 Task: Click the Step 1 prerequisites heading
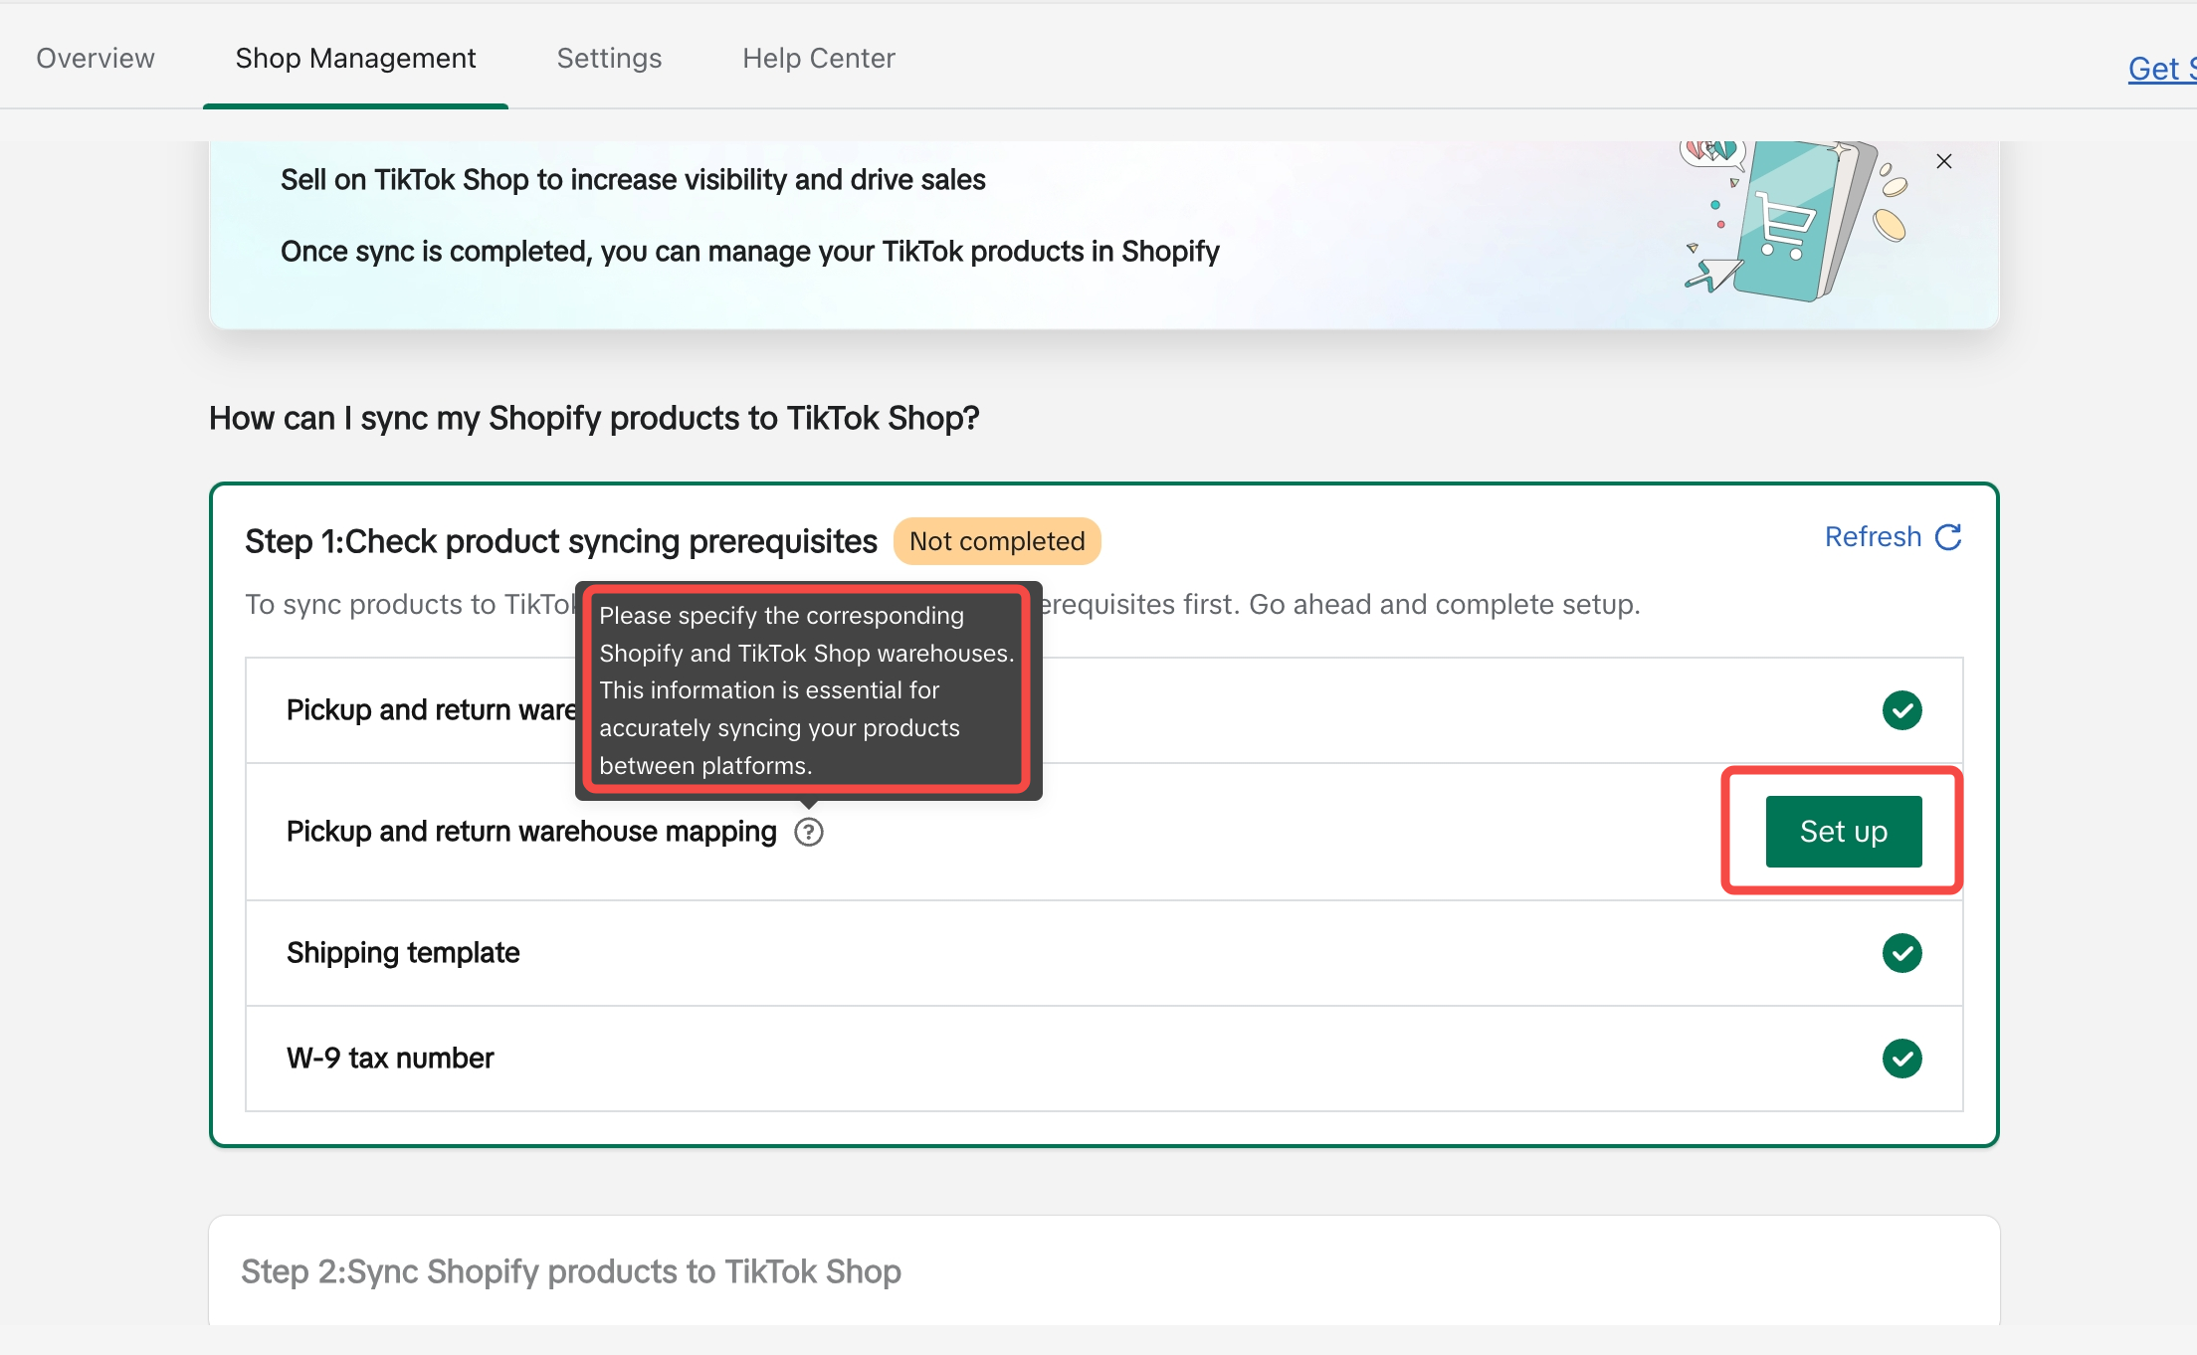(560, 541)
